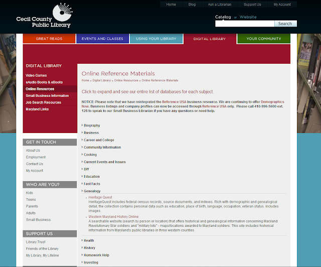321x267 pixels.
Task: Open Support Us in top navigation bar
Action: click(252, 5)
